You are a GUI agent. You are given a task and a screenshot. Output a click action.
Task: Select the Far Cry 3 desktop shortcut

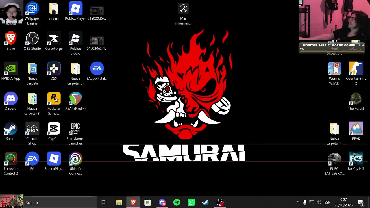(x=356, y=161)
